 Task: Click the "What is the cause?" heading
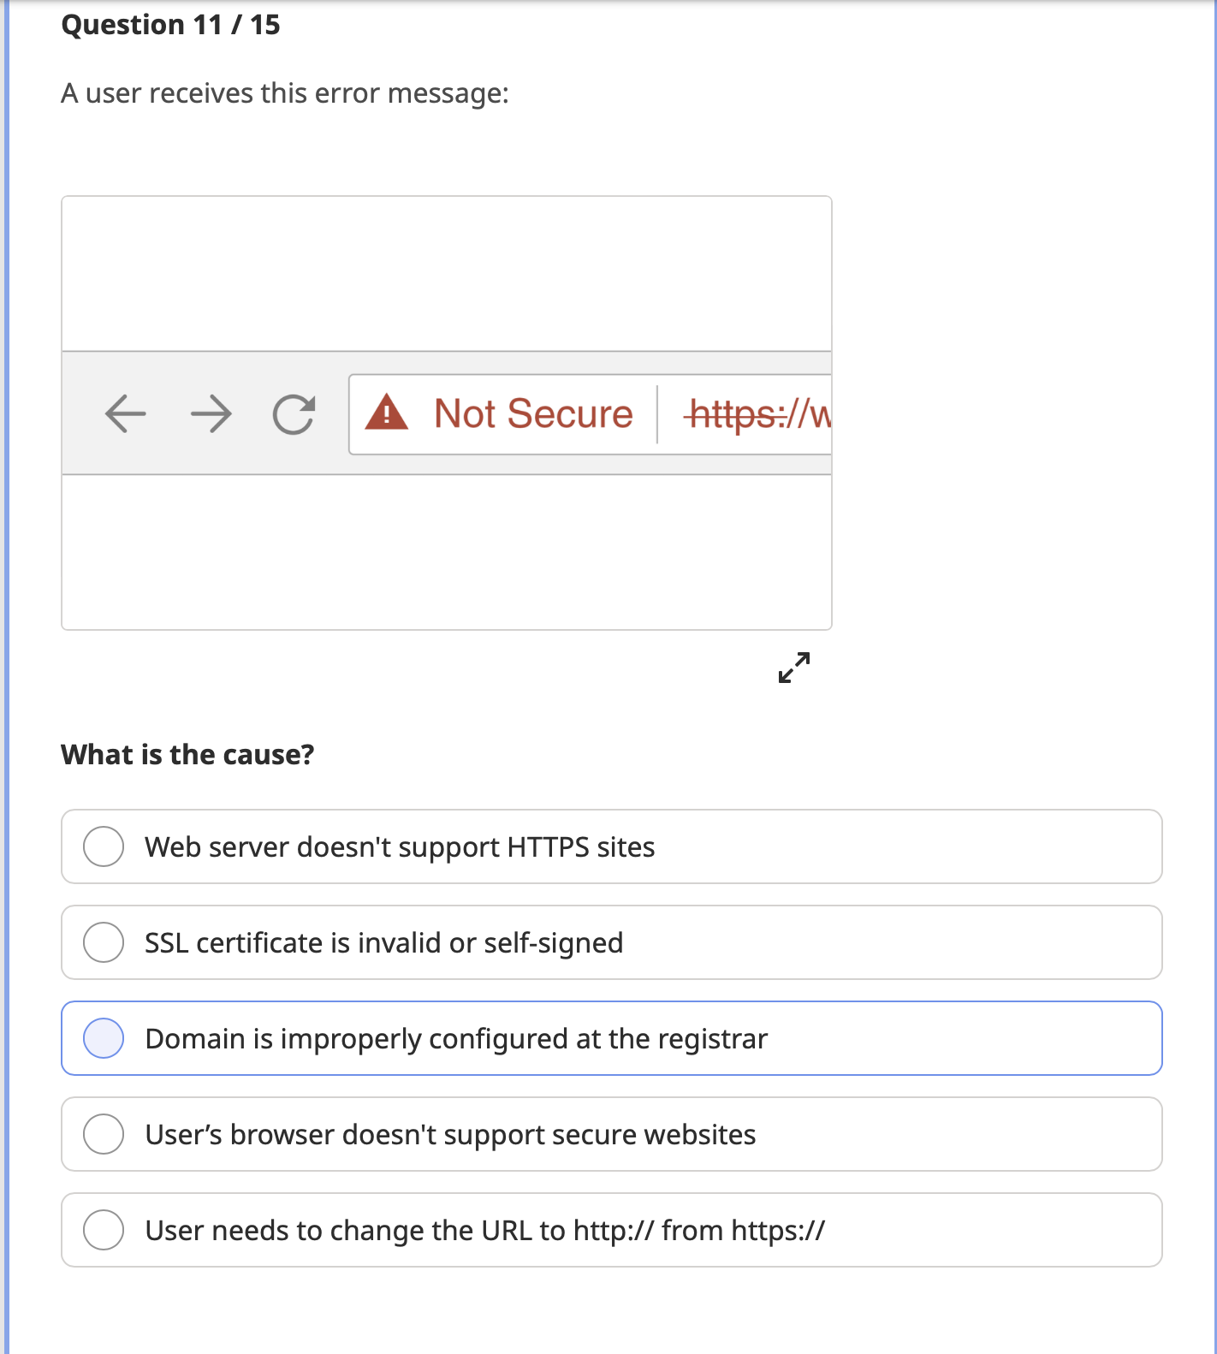click(187, 755)
